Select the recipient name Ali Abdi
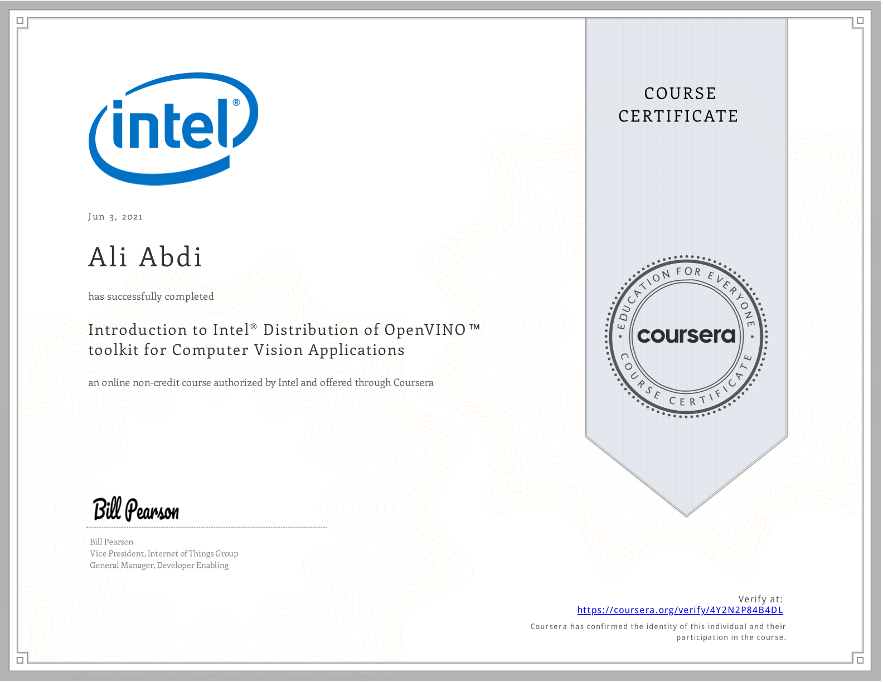Viewport: 883px width, 682px height. coord(145,257)
